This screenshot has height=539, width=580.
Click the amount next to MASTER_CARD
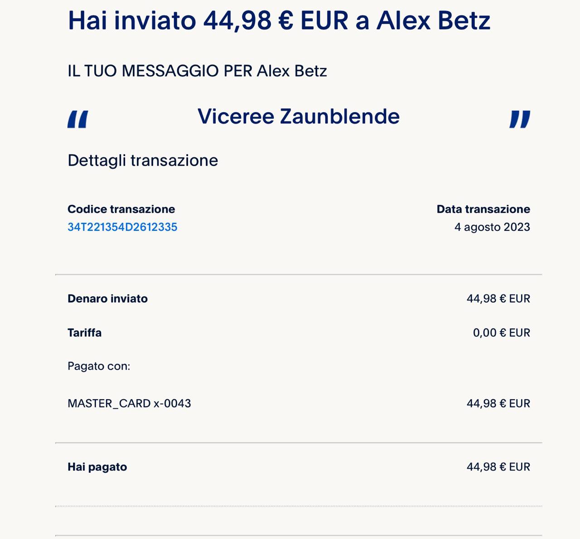pyautogui.click(x=498, y=403)
